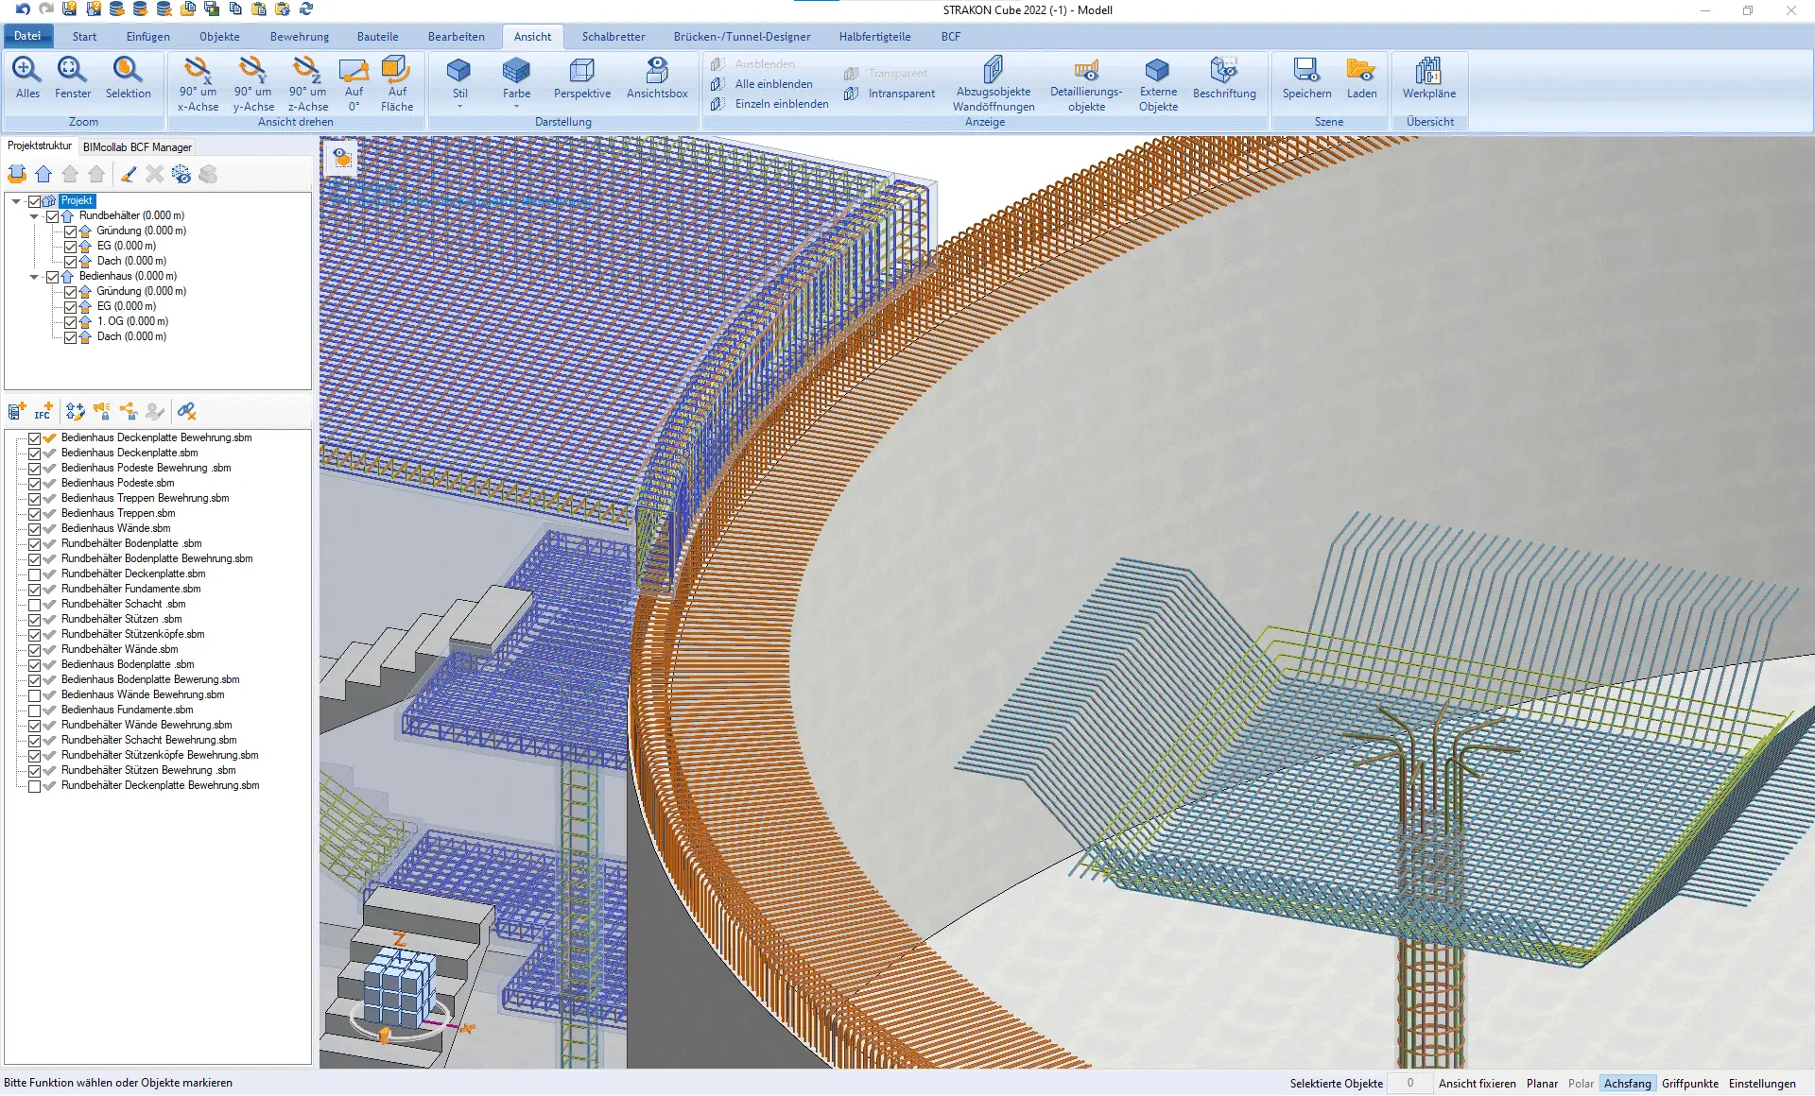Screen dimensions: 1815x1096
Task: Open the Ansichtsbox tool
Action: click(657, 77)
